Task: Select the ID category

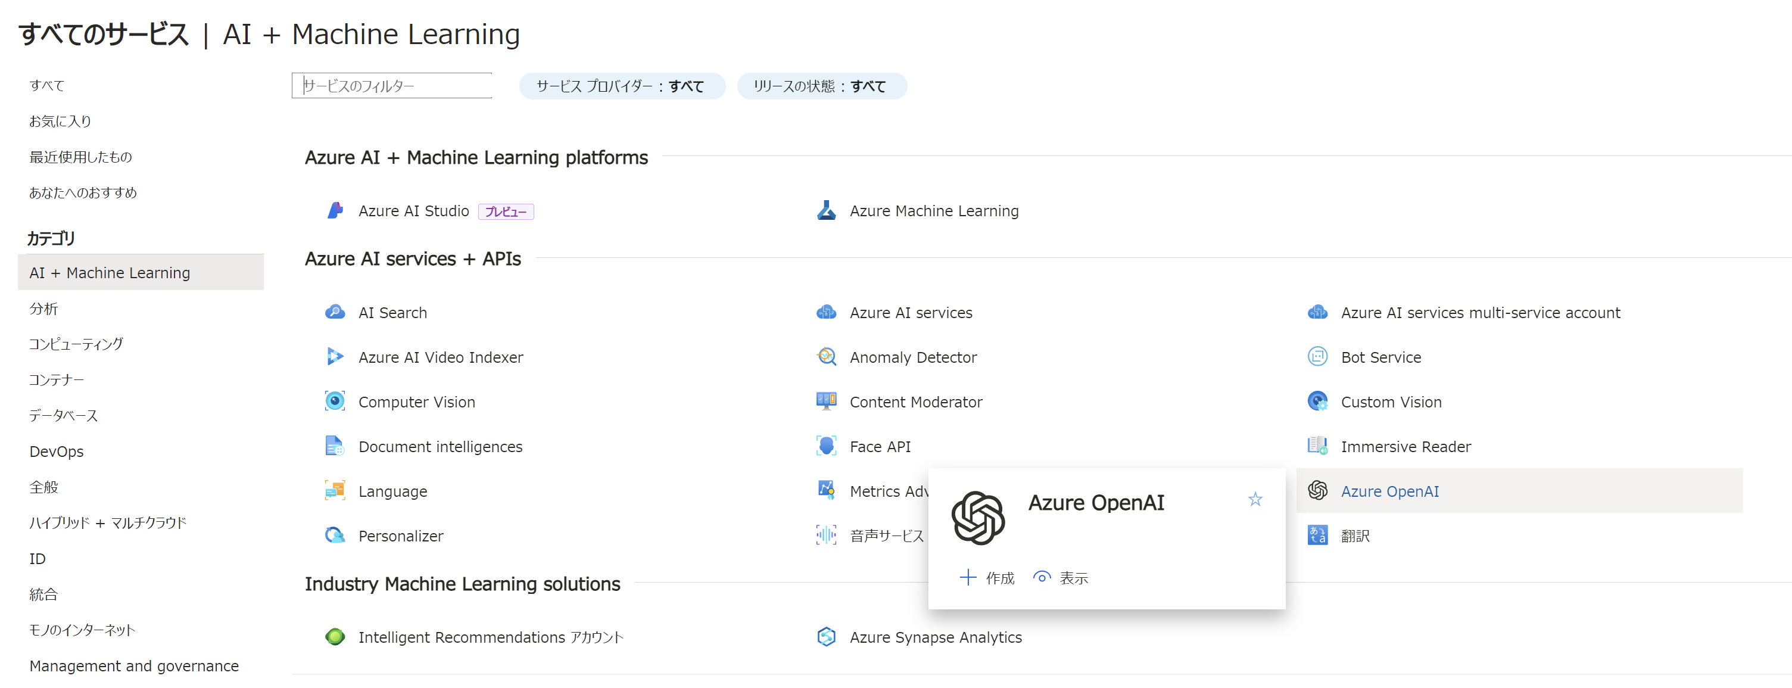Action: 38,559
